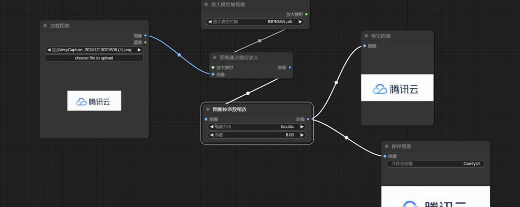Select previous 放大模型名称 with left arrow

[209, 22]
